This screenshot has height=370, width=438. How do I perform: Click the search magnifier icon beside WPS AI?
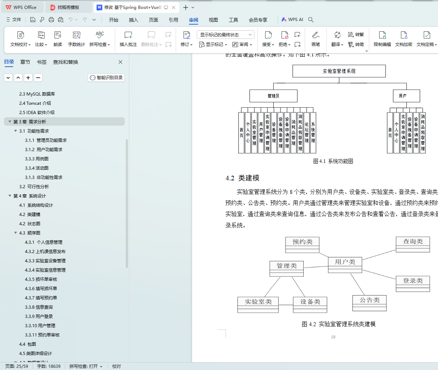tap(311, 20)
